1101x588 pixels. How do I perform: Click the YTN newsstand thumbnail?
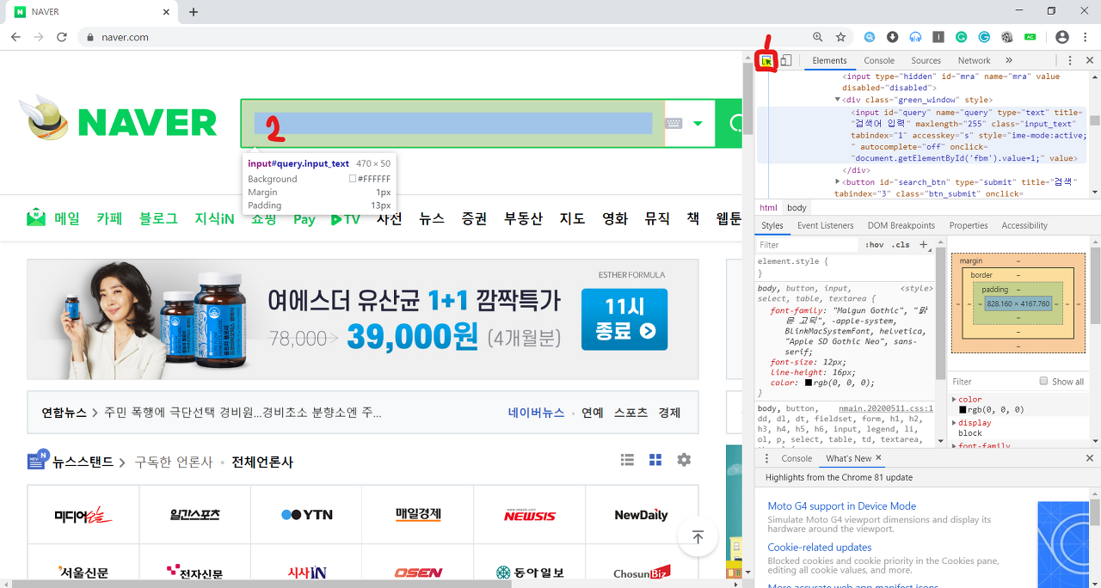pyautogui.click(x=306, y=515)
